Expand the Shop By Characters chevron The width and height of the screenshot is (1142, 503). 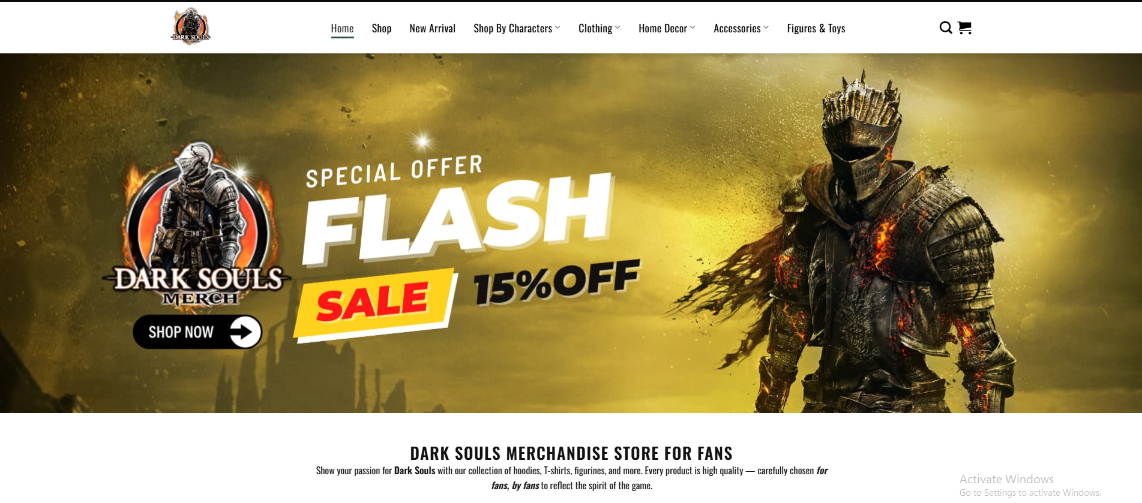point(557,28)
